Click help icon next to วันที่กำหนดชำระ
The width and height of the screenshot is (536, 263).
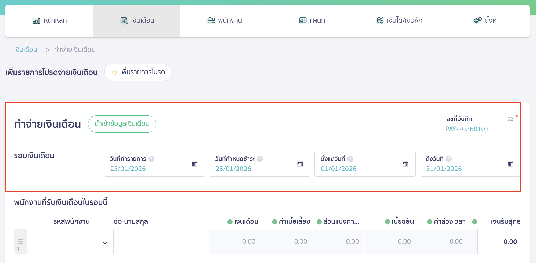(x=260, y=159)
